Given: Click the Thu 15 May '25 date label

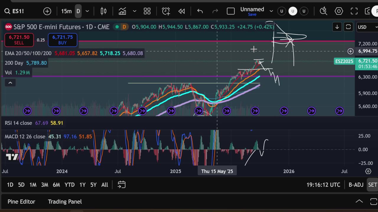Looking at the screenshot, I should tap(217, 171).
